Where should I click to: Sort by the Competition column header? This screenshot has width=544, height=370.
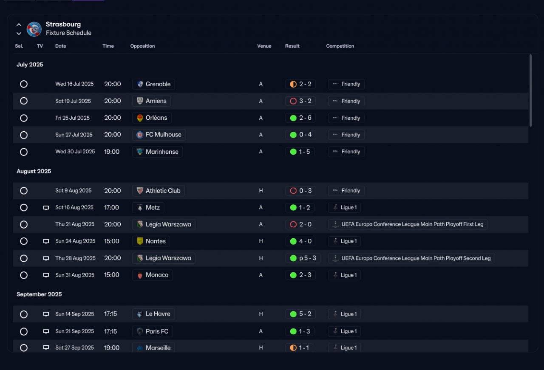pyautogui.click(x=340, y=46)
